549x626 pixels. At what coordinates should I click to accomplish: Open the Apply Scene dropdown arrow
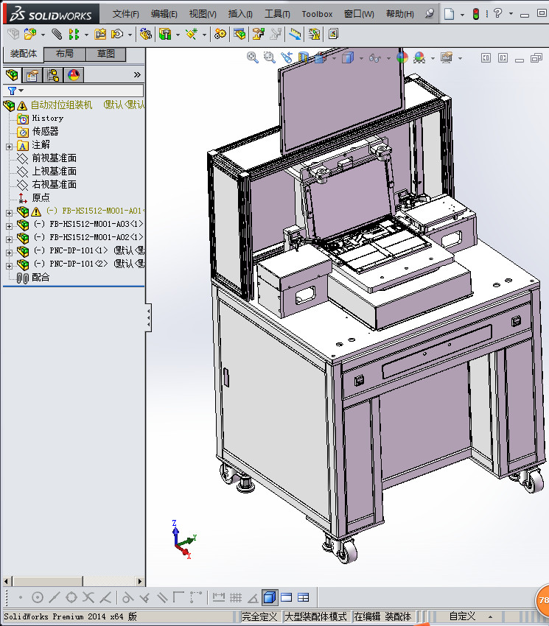(x=433, y=59)
